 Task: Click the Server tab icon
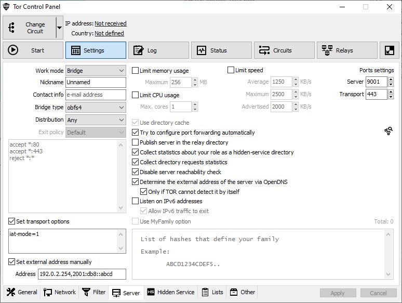pyautogui.click(x=116, y=293)
